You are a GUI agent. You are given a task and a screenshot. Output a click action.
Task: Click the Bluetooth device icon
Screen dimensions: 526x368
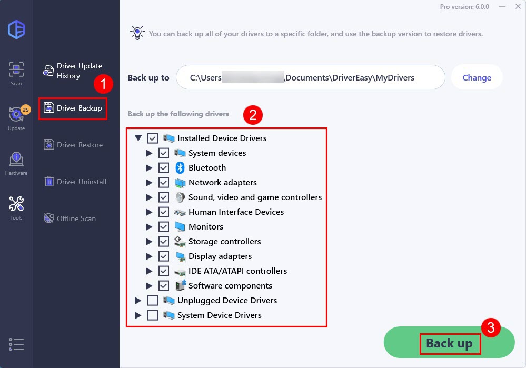(180, 167)
